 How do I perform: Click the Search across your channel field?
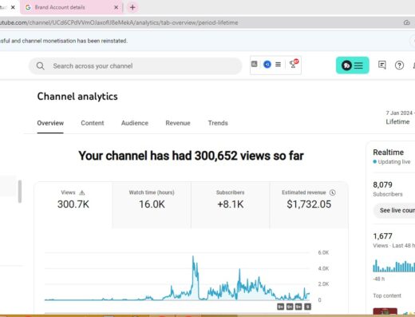136,65
